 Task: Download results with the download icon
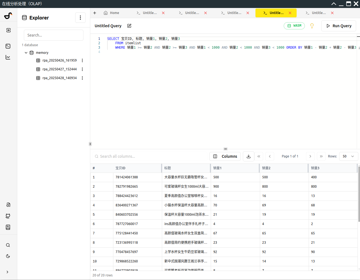pos(249,156)
